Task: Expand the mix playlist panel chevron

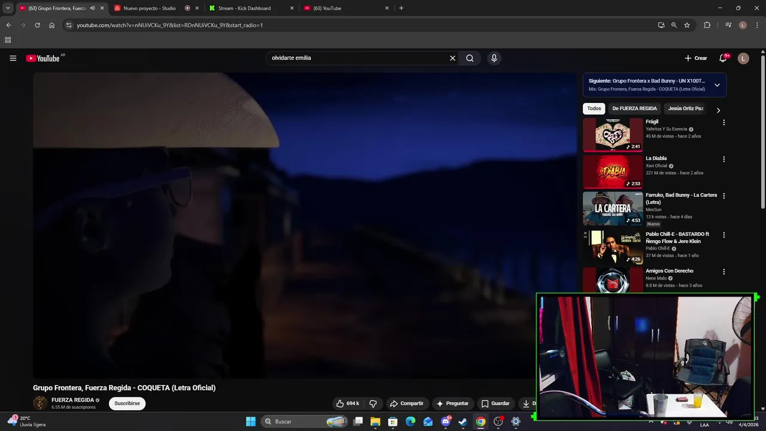Action: pos(717,85)
